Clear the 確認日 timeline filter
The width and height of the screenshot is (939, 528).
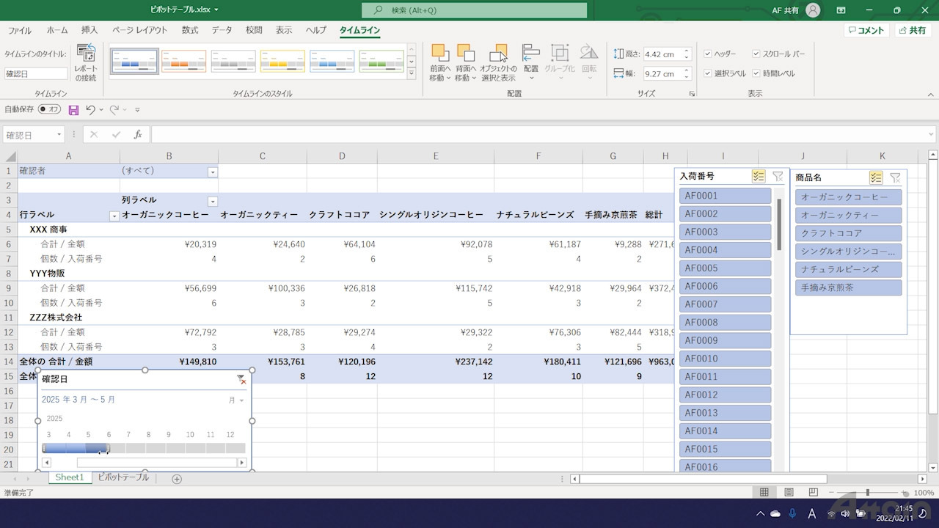tap(241, 379)
